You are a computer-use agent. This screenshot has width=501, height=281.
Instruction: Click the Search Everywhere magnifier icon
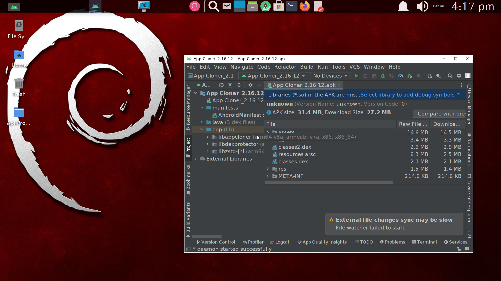(450, 76)
